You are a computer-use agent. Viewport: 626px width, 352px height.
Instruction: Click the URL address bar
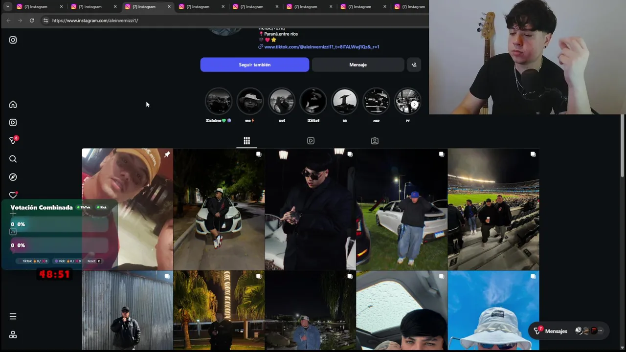click(235, 21)
